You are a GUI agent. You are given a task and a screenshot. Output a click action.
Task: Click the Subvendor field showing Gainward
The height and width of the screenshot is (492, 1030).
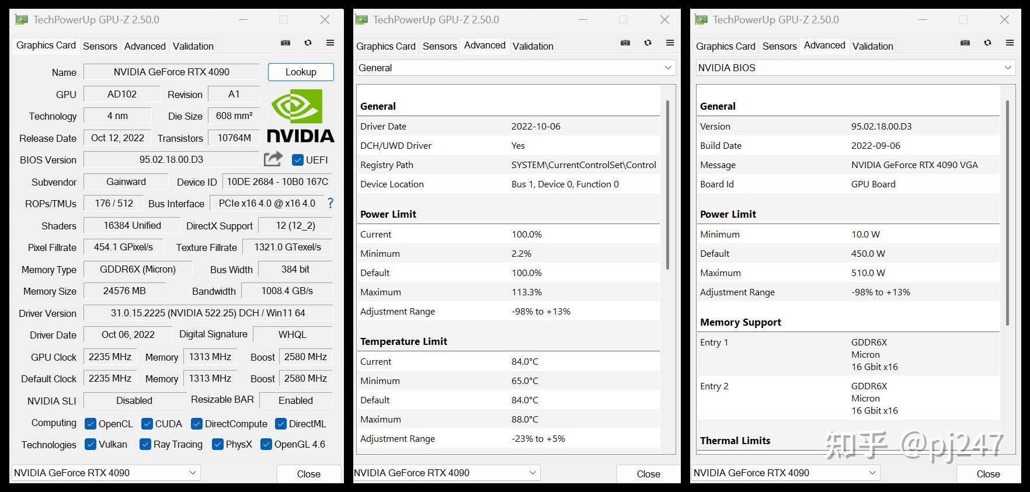[x=126, y=182]
